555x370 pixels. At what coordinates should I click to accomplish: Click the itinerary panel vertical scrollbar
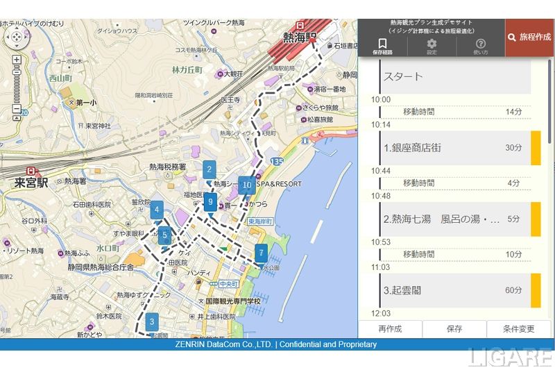pos(551,139)
